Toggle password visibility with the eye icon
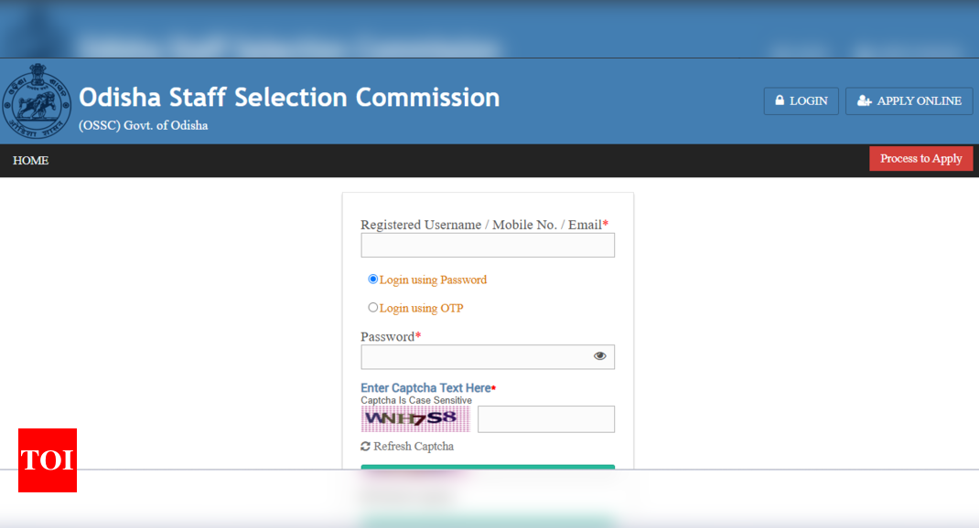The height and width of the screenshot is (528, 979). [x=599, y=356]
